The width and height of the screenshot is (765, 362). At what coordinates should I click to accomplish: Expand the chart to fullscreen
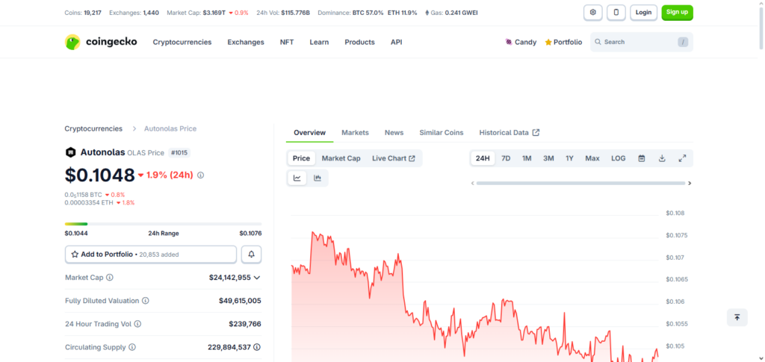[682, 158]
